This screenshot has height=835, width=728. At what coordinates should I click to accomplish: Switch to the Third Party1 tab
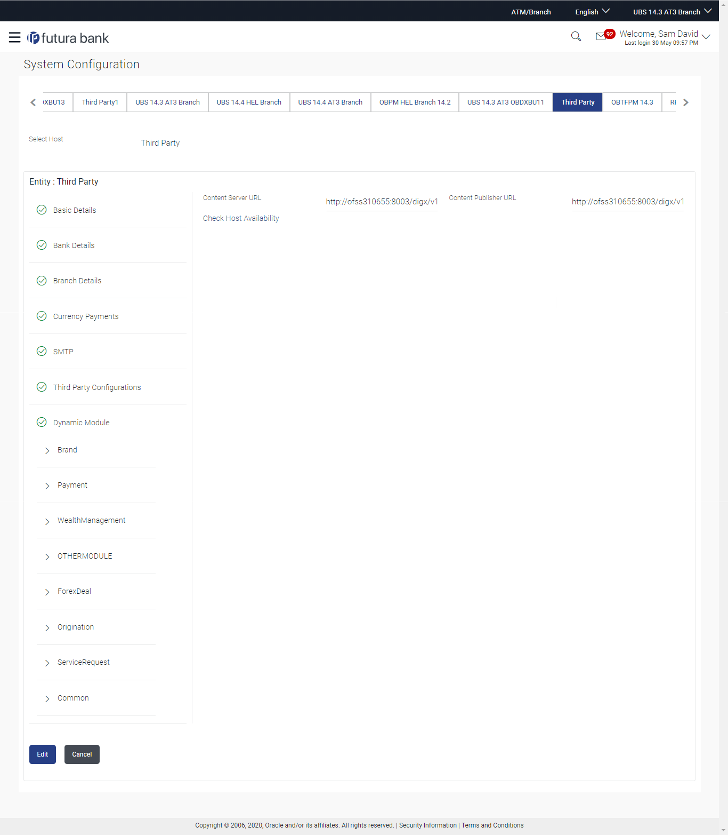click(x=100, y=102)
